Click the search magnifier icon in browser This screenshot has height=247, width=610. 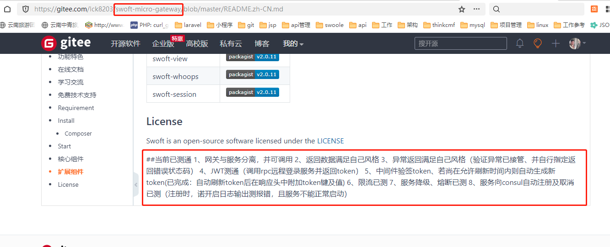[497, 9]
